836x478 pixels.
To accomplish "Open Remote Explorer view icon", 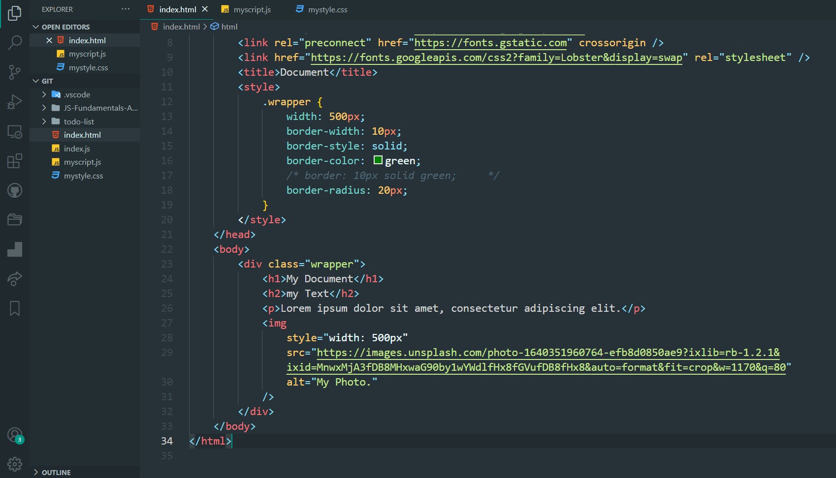I will click(x=15, y=131).
